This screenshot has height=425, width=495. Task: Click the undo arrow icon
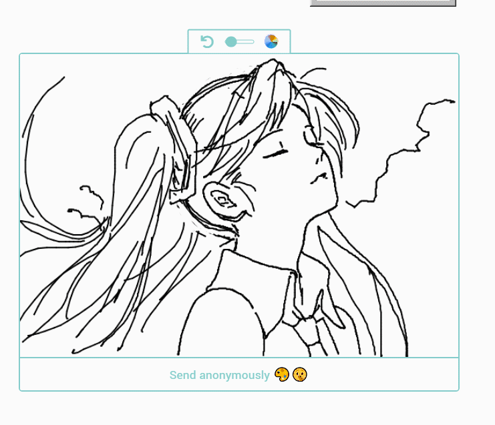tap(207, 41)
